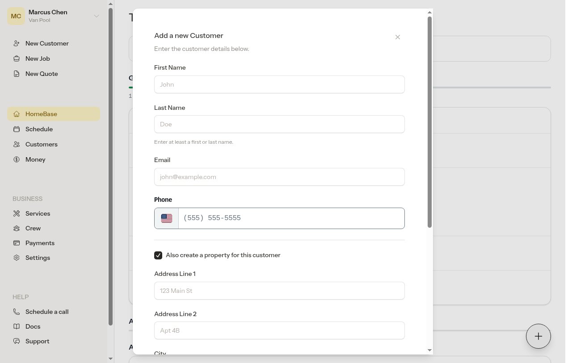The image size is (572, 363).
Task: Click the dialog's vertical scrollbar thumb
Action: pyautogui.click(x=430, y=122)
